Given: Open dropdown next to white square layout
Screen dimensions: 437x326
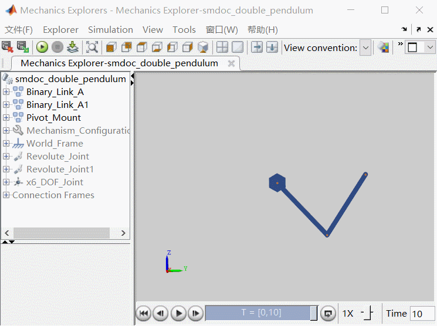Looking at the screenshot, I should tap(431, 47).
